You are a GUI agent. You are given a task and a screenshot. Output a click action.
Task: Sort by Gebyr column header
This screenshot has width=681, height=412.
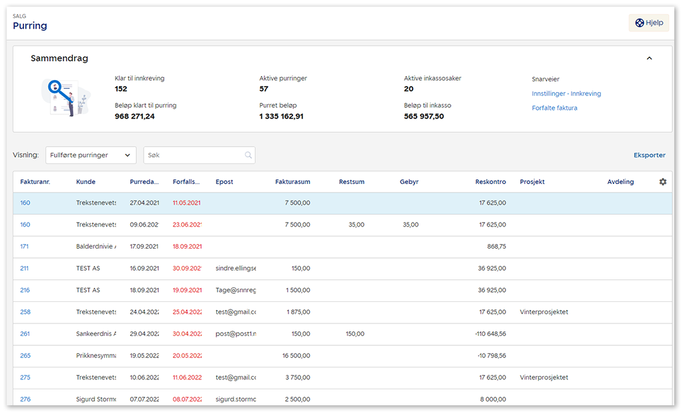point(409,182)
